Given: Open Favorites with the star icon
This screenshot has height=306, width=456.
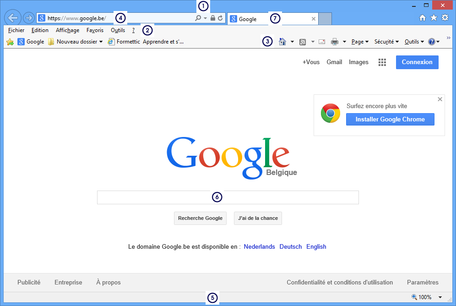Looking at the screenshot, I should click(434, 18).
